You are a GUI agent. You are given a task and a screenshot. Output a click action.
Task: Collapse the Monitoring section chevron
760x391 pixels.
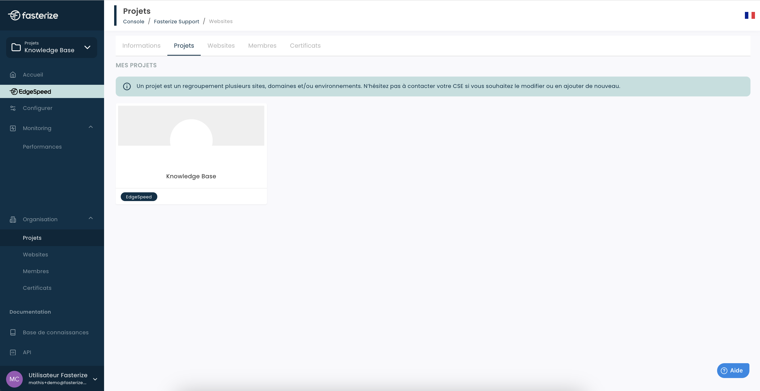[x=91, y=127]
